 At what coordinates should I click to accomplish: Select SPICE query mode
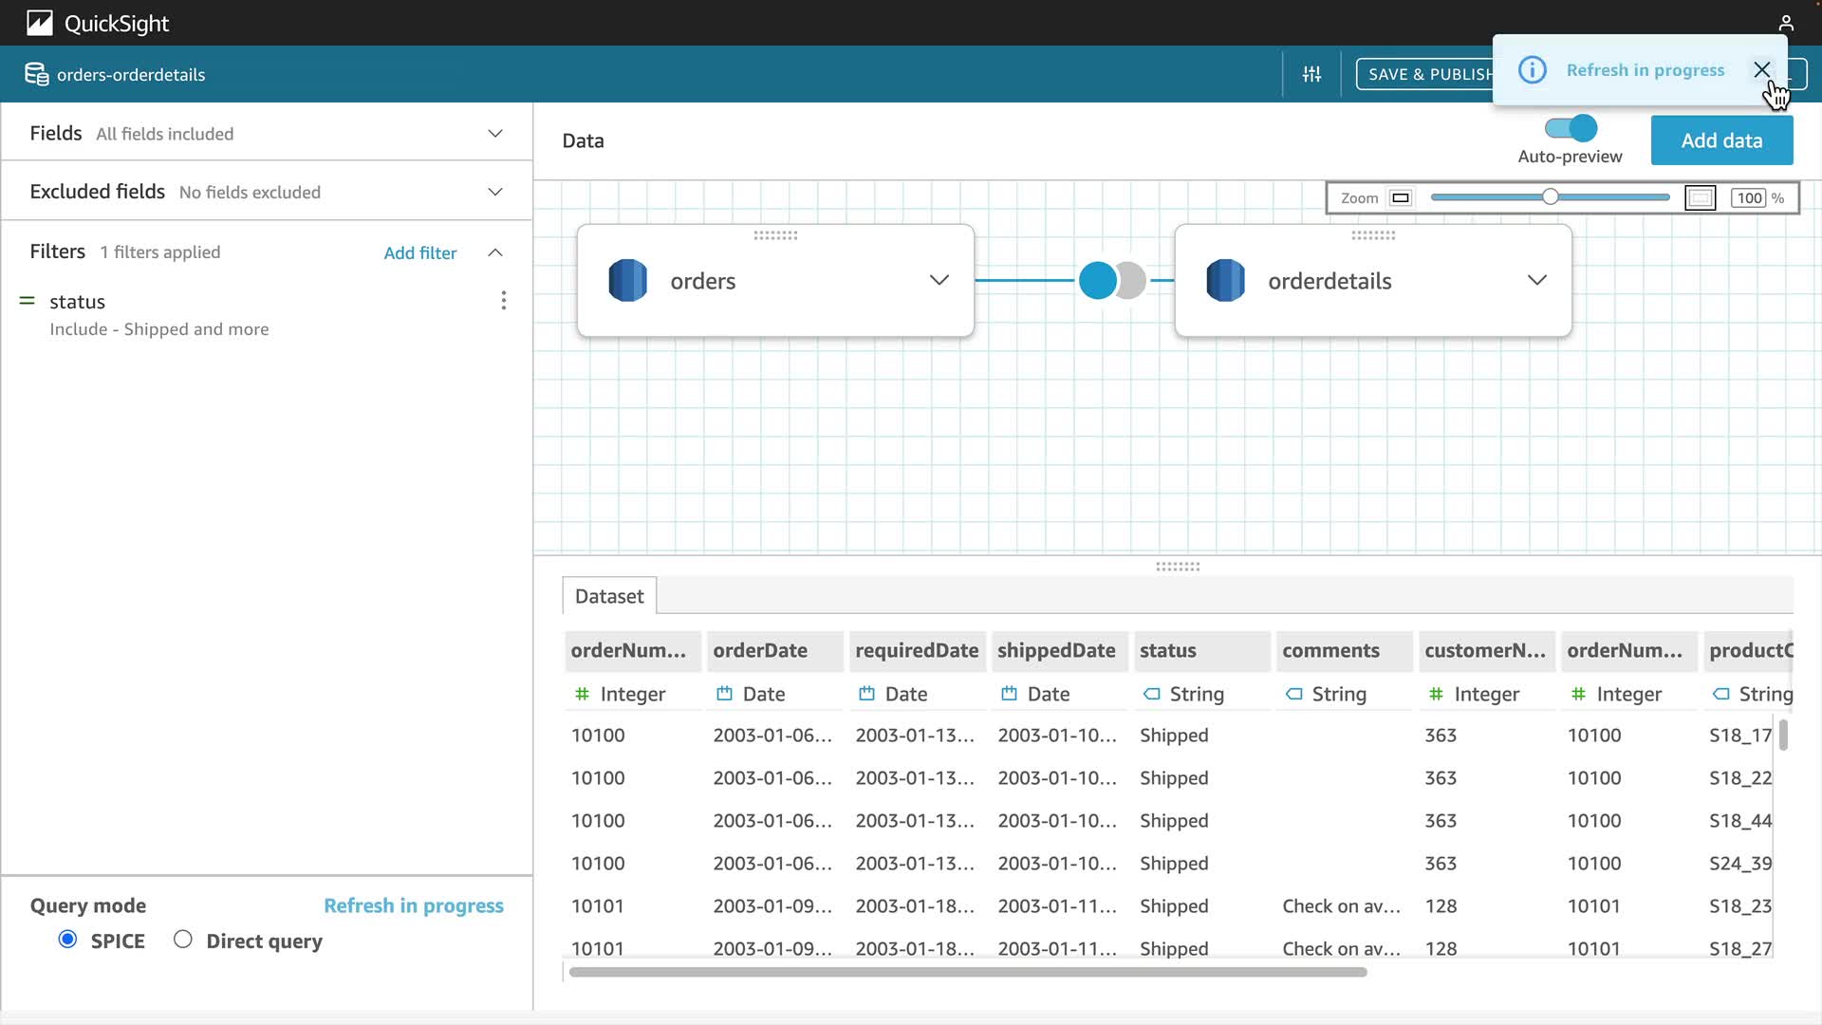[67, 940]
